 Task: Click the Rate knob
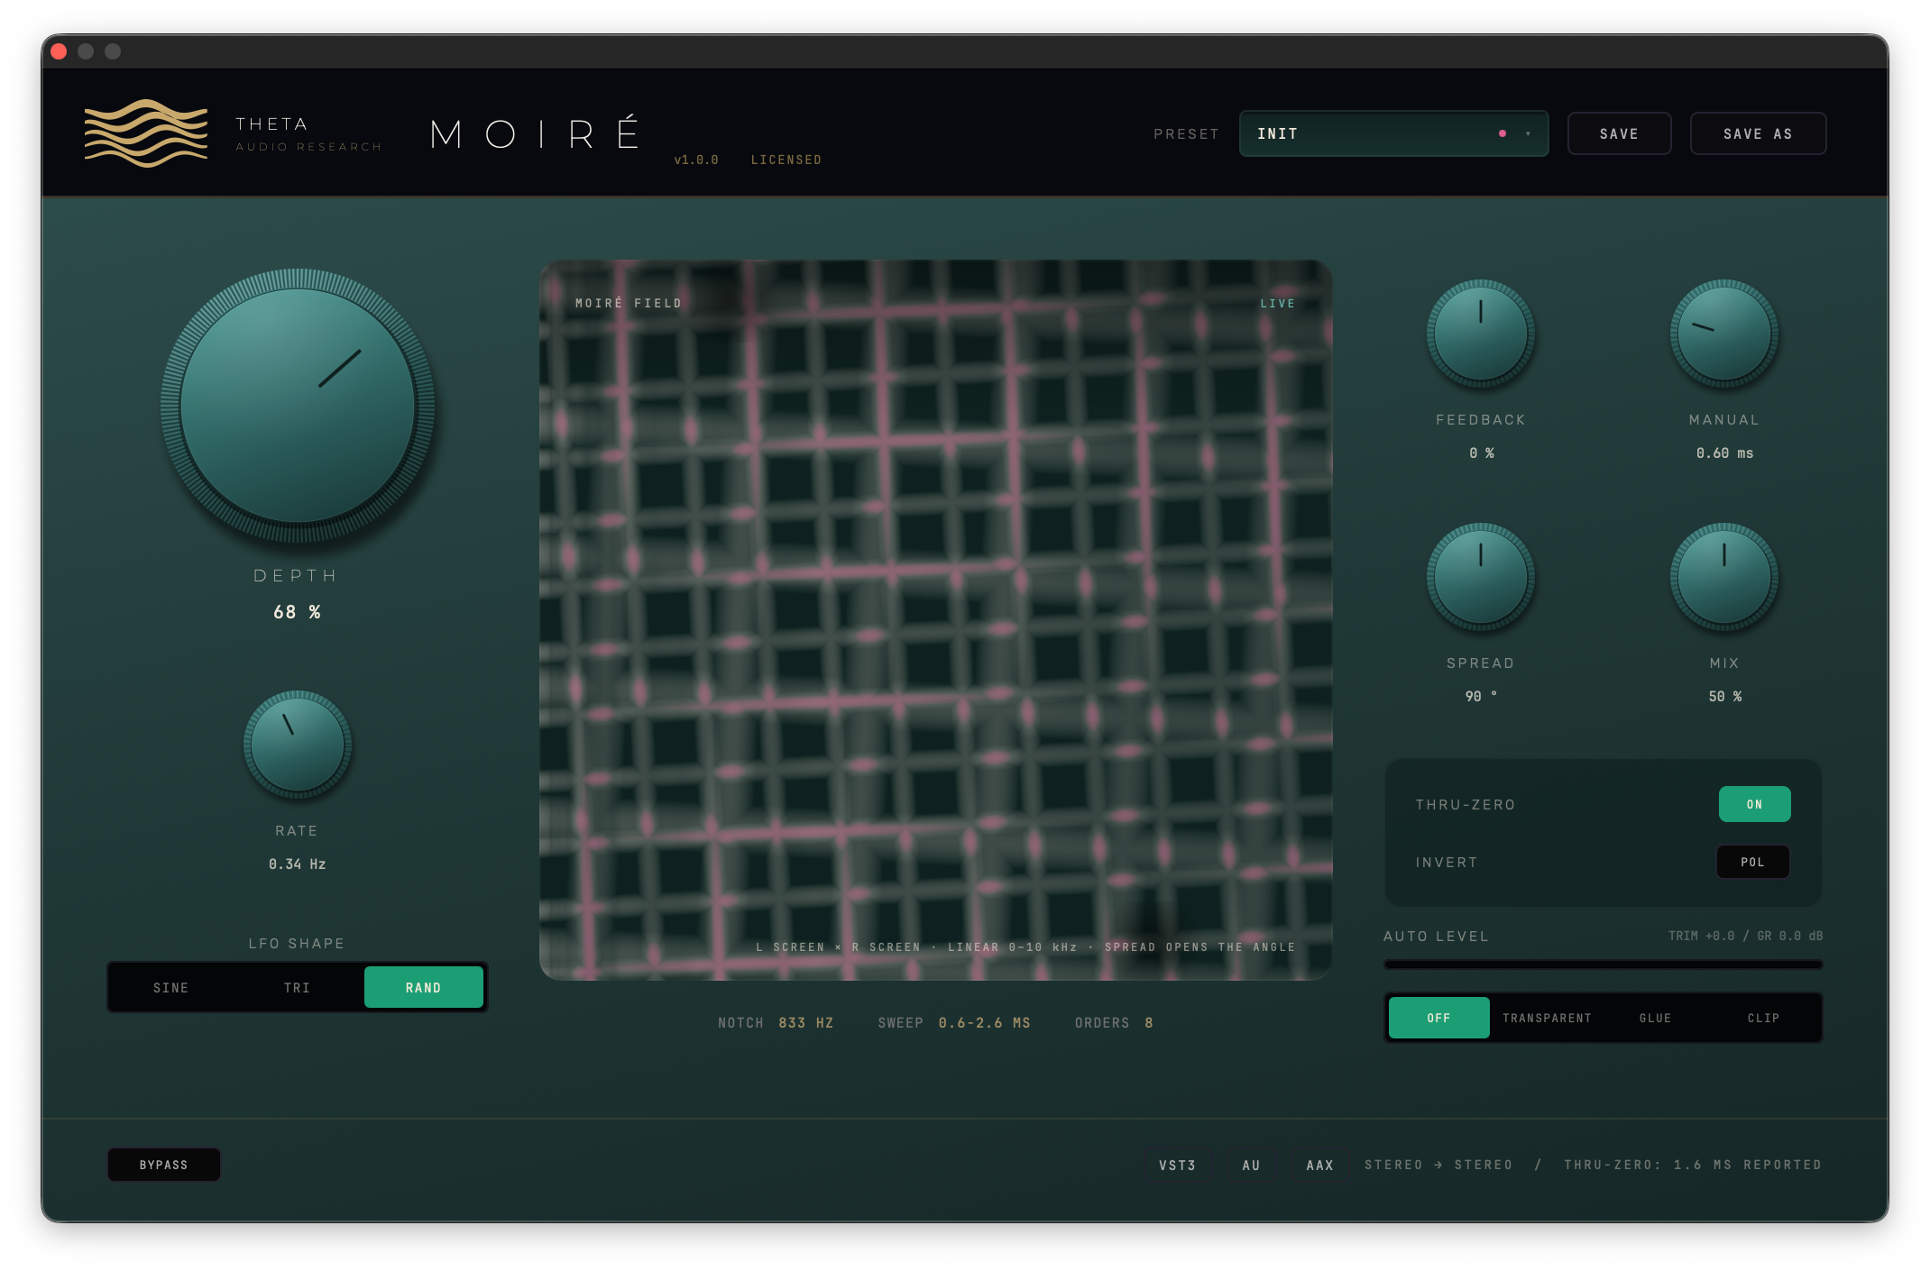tap(298, 745)
